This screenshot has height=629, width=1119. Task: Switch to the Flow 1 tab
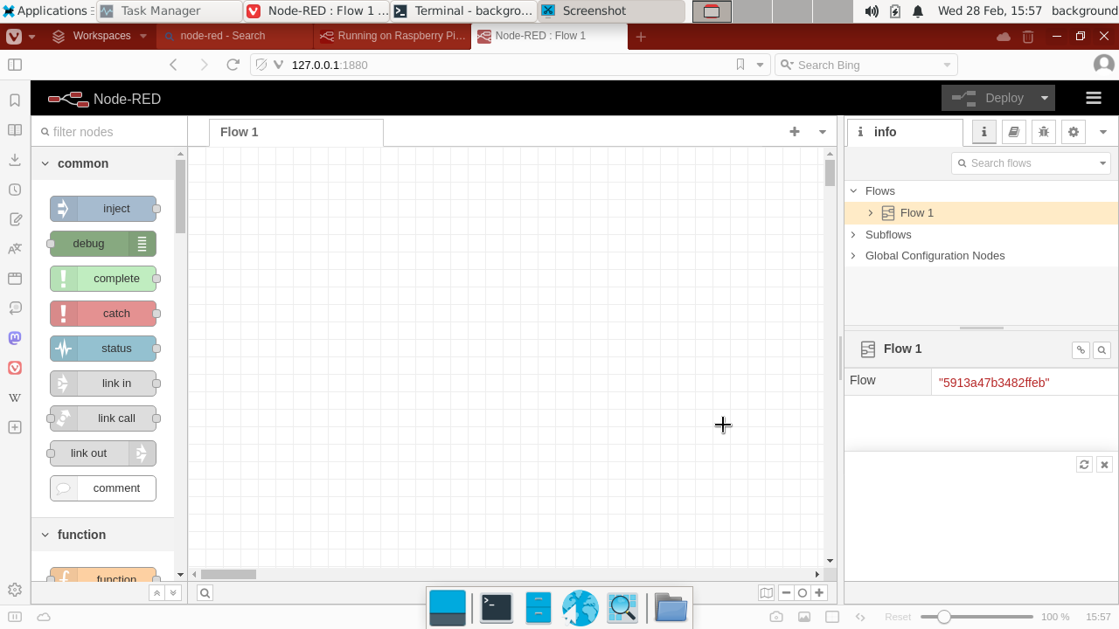pyautogui.click(x=239, y=132)
